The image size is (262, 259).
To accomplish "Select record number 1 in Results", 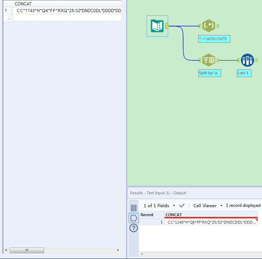I will 152,222.
